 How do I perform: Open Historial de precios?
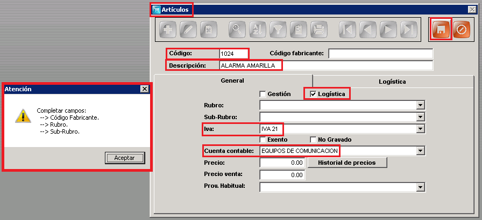click(x=347, y=163)
